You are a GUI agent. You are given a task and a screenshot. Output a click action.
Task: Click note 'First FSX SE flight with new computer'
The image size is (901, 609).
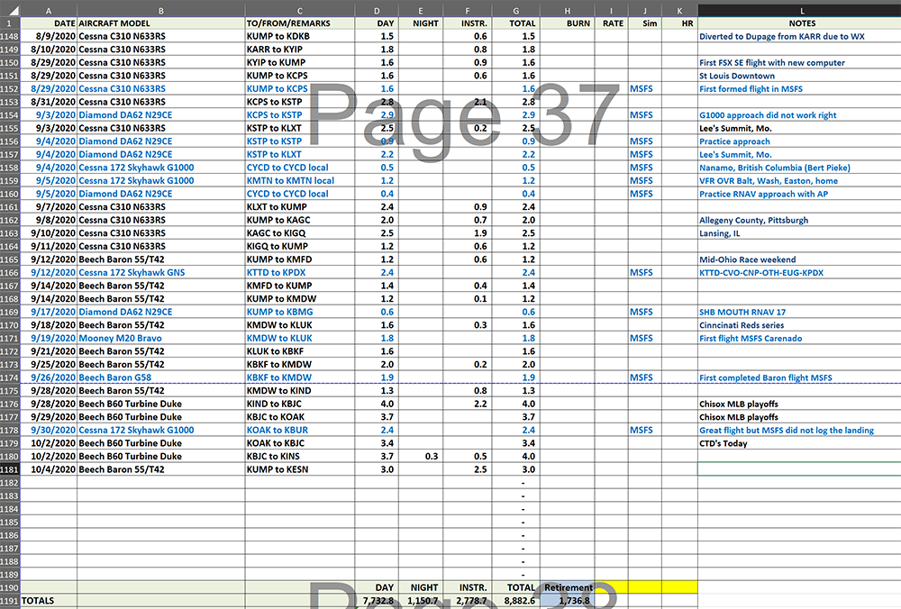[x=772, y=63]
